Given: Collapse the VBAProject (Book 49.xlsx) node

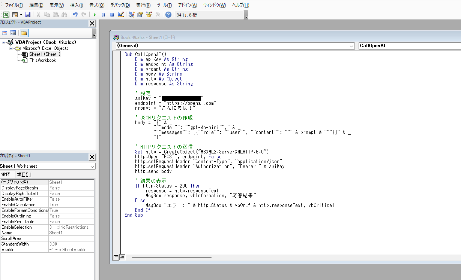Looking at the screenshot, I should tap(3, 42).
